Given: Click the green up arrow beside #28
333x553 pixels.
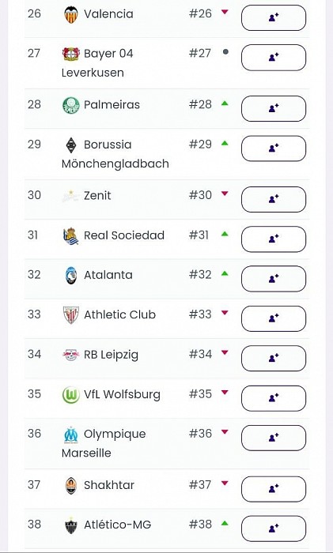Looking at the screenshot, I should coord(225,103).
